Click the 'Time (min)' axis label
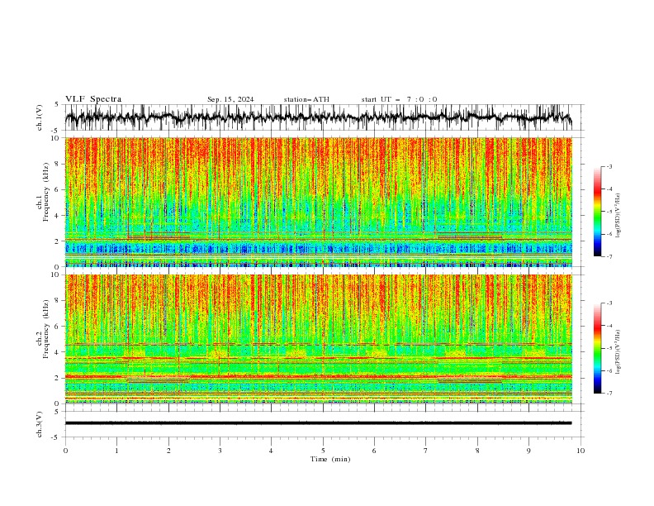The width and height of the screenshot is (654, 506). pyautogui.click(x=330, y=459)
